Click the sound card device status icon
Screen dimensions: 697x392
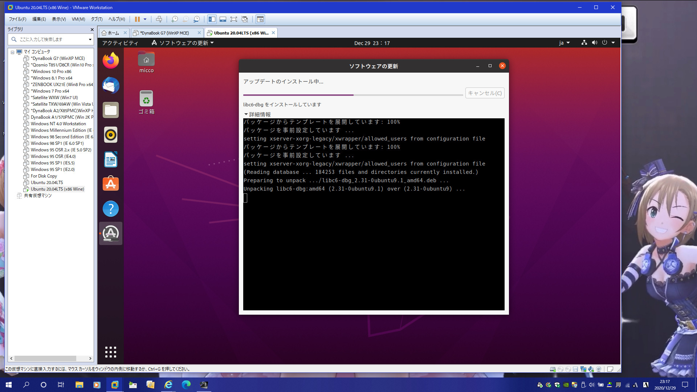(x=591, y=369)
